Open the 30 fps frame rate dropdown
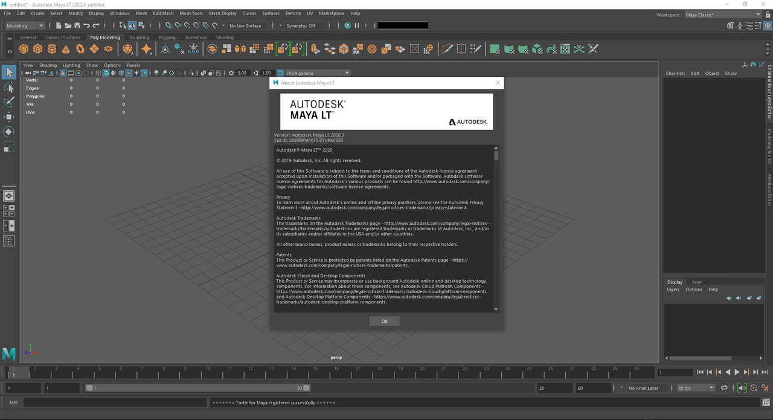The image size is (773, 420). tap(696, 388)
